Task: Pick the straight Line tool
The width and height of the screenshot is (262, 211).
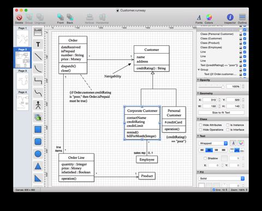Action: click(38, 56)
